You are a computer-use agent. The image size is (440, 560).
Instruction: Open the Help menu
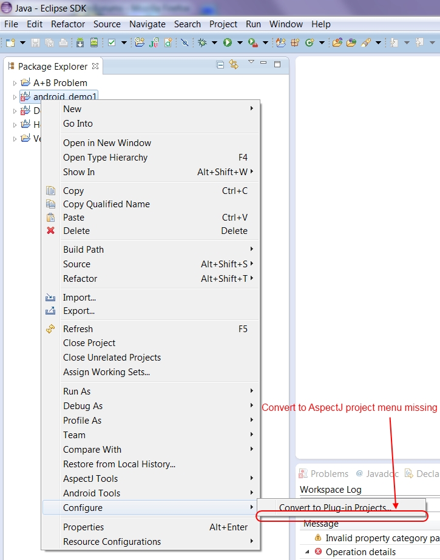pyautogui.click(x=321, y=24)
